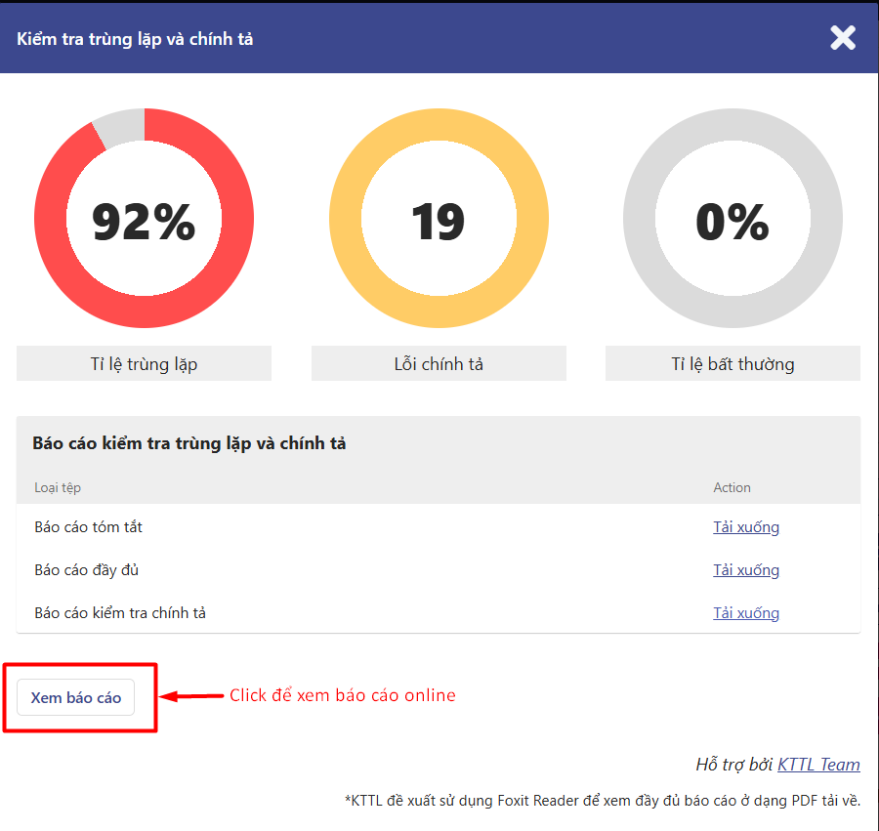The image size is (879, 831).
Task: Select the "Báo cáo kiểm tra chính tả" row name
Action: 120,613
